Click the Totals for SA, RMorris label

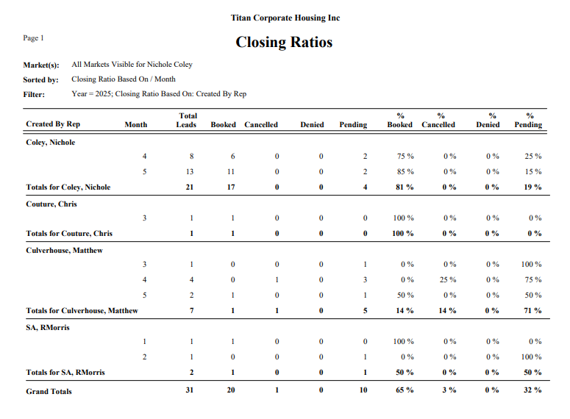[65, 373]
